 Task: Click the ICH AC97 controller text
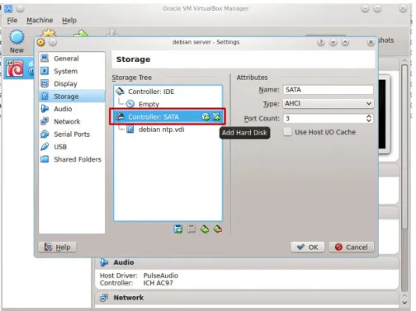[158, 283]
